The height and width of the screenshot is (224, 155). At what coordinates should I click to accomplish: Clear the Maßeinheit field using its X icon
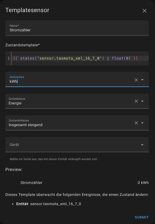[136, 80]
